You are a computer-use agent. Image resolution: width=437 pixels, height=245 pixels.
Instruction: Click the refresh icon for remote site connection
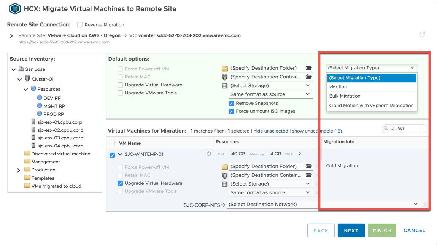(x=422, y=35)
